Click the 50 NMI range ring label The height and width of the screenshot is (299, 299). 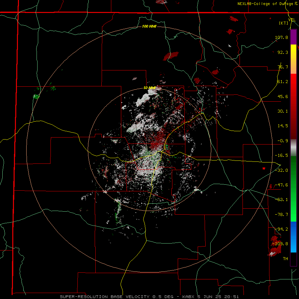(149, 88)
